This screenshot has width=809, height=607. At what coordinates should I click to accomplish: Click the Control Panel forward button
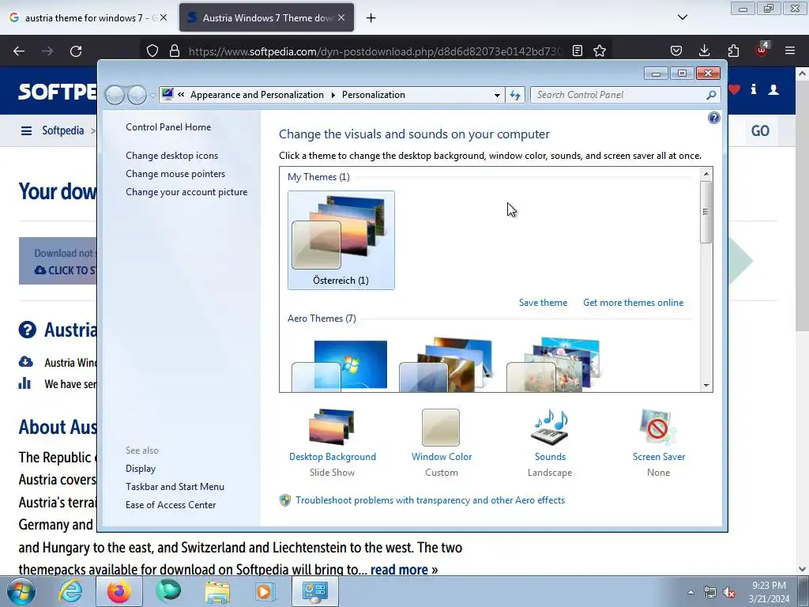coord(137,95)
